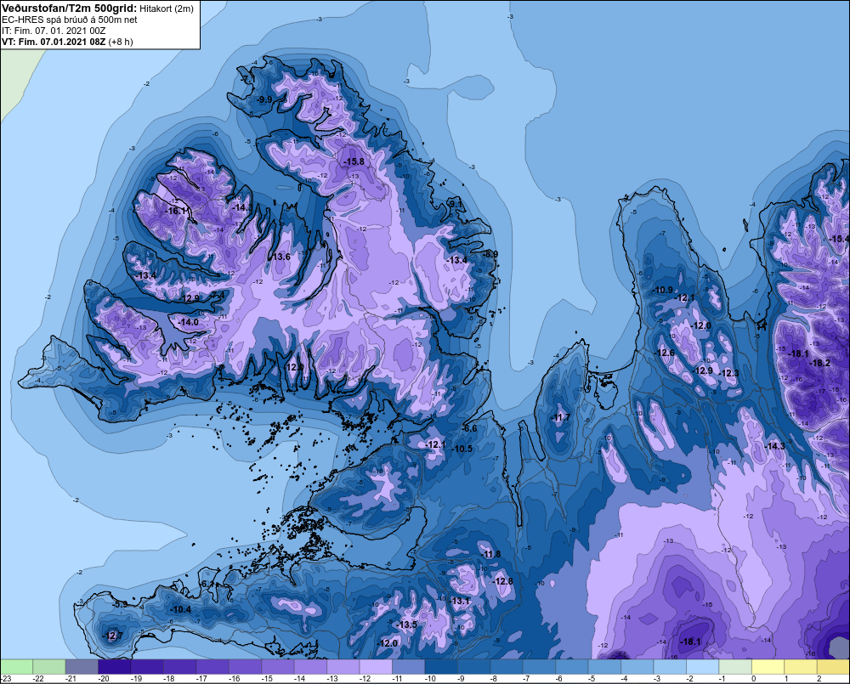850x684 pixels.
Task: Click the -11.8 temperature label
Action: tap(491, 554)
